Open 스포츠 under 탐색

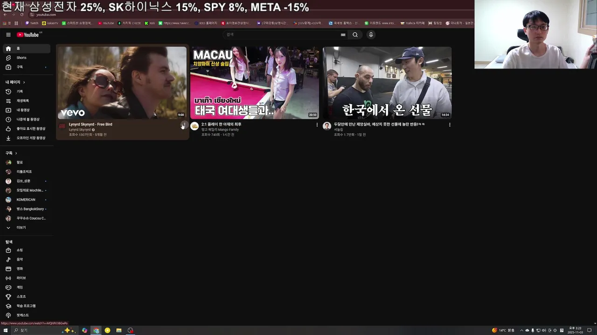[27, 297]
